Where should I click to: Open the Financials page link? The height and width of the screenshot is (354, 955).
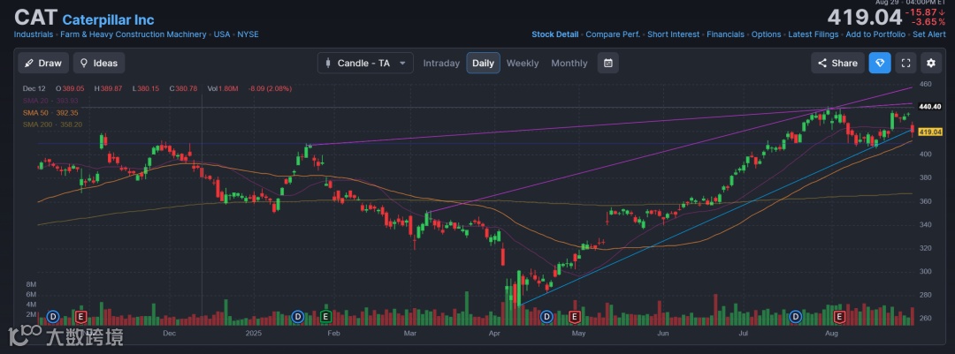[725, 34]
